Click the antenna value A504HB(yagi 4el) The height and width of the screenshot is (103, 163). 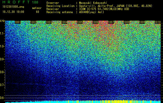click(x=91, y=12)
